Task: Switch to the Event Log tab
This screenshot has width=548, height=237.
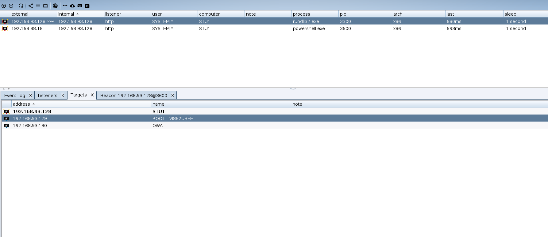Action: pyautogui.click(x=15, y=96)
